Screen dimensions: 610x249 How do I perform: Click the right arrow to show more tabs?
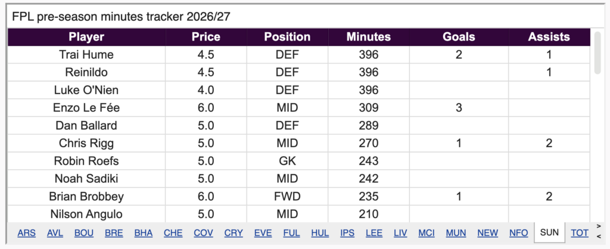click(598, 226)
